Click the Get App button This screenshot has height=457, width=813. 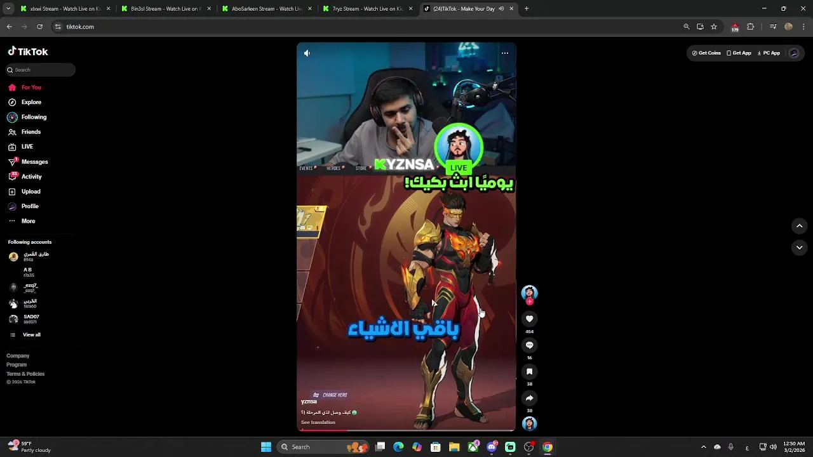click(x=739, y=53)
